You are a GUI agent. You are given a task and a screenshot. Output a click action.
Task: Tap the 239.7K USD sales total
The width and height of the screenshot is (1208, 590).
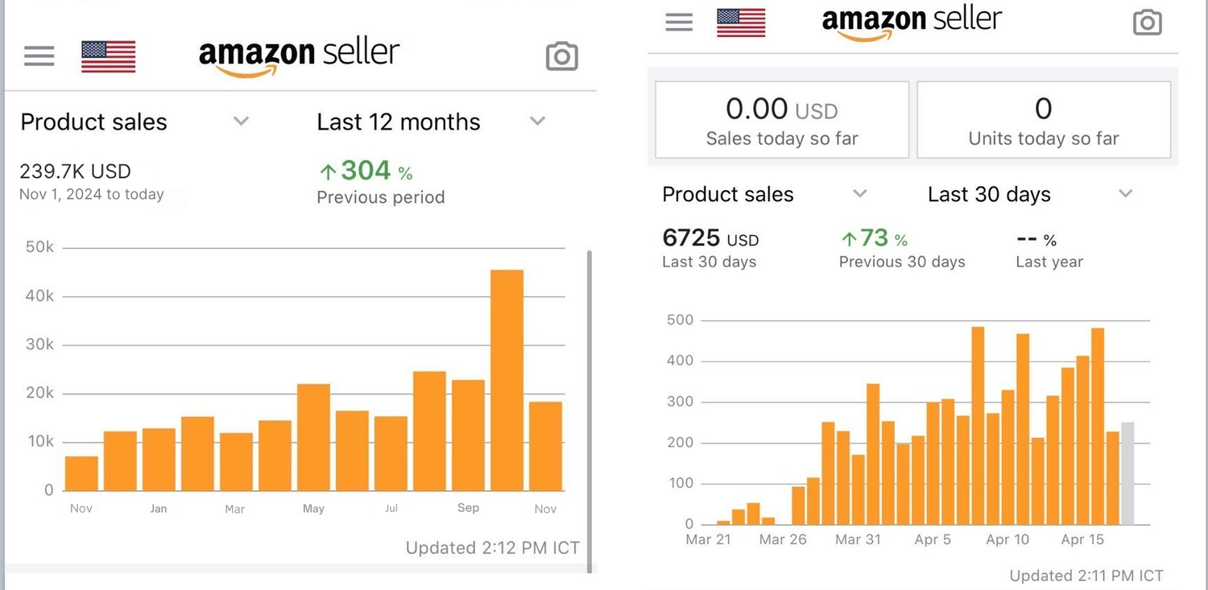point(75,171)
